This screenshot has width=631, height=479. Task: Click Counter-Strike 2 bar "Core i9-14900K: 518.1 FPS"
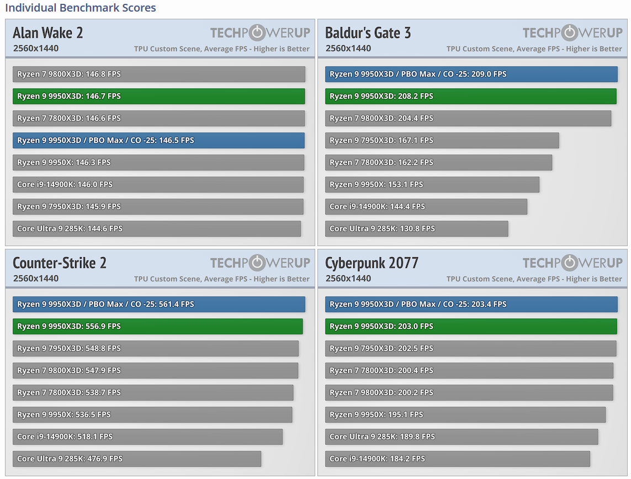(148, 437)
